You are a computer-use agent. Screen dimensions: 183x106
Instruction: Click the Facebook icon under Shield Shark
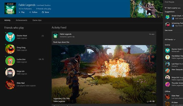173,18
